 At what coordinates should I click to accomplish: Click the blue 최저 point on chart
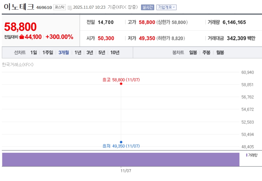click(121, 142)
